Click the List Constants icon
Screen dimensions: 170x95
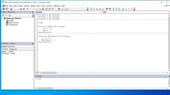pyautogui.click(x=94, y=9)
